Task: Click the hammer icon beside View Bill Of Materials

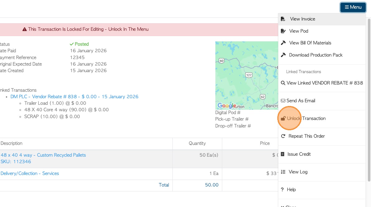Action: 283,43
